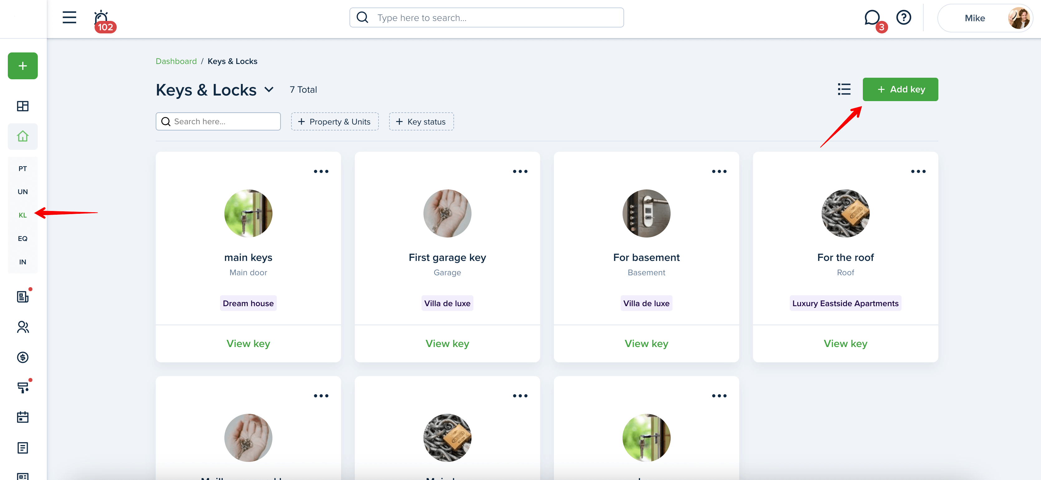The image size is (1041, 480).
Task: Select the EQ sidebar menu item
Action: 23,238
